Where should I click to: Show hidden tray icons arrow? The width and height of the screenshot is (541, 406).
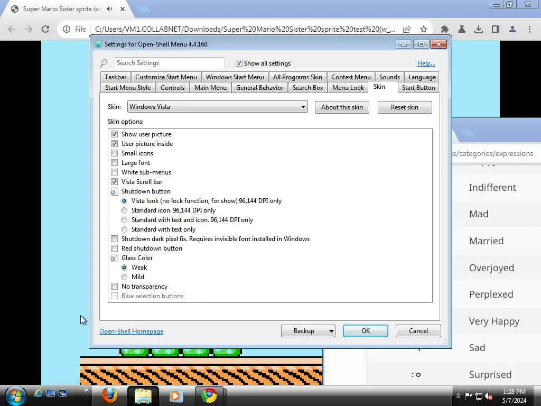(x=458, y=396)
